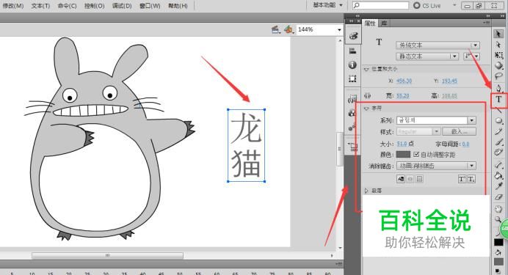This screenshot has height=275, width=508.
Task: Click the Edit Scene icon
Action: (276, 30)
